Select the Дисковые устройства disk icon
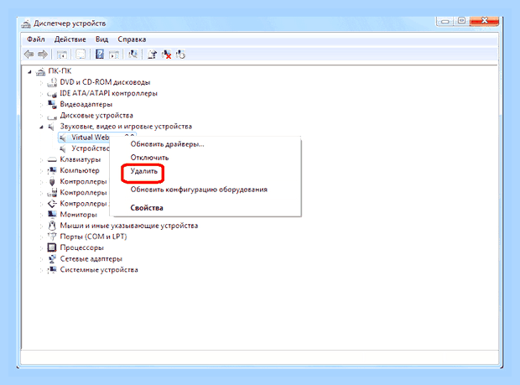520x385 pixels. coord(52,116)
